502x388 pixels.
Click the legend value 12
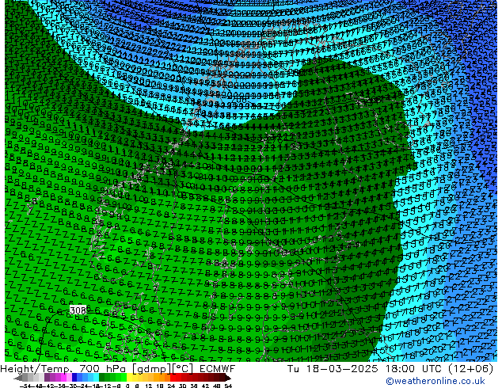(149, 386)
